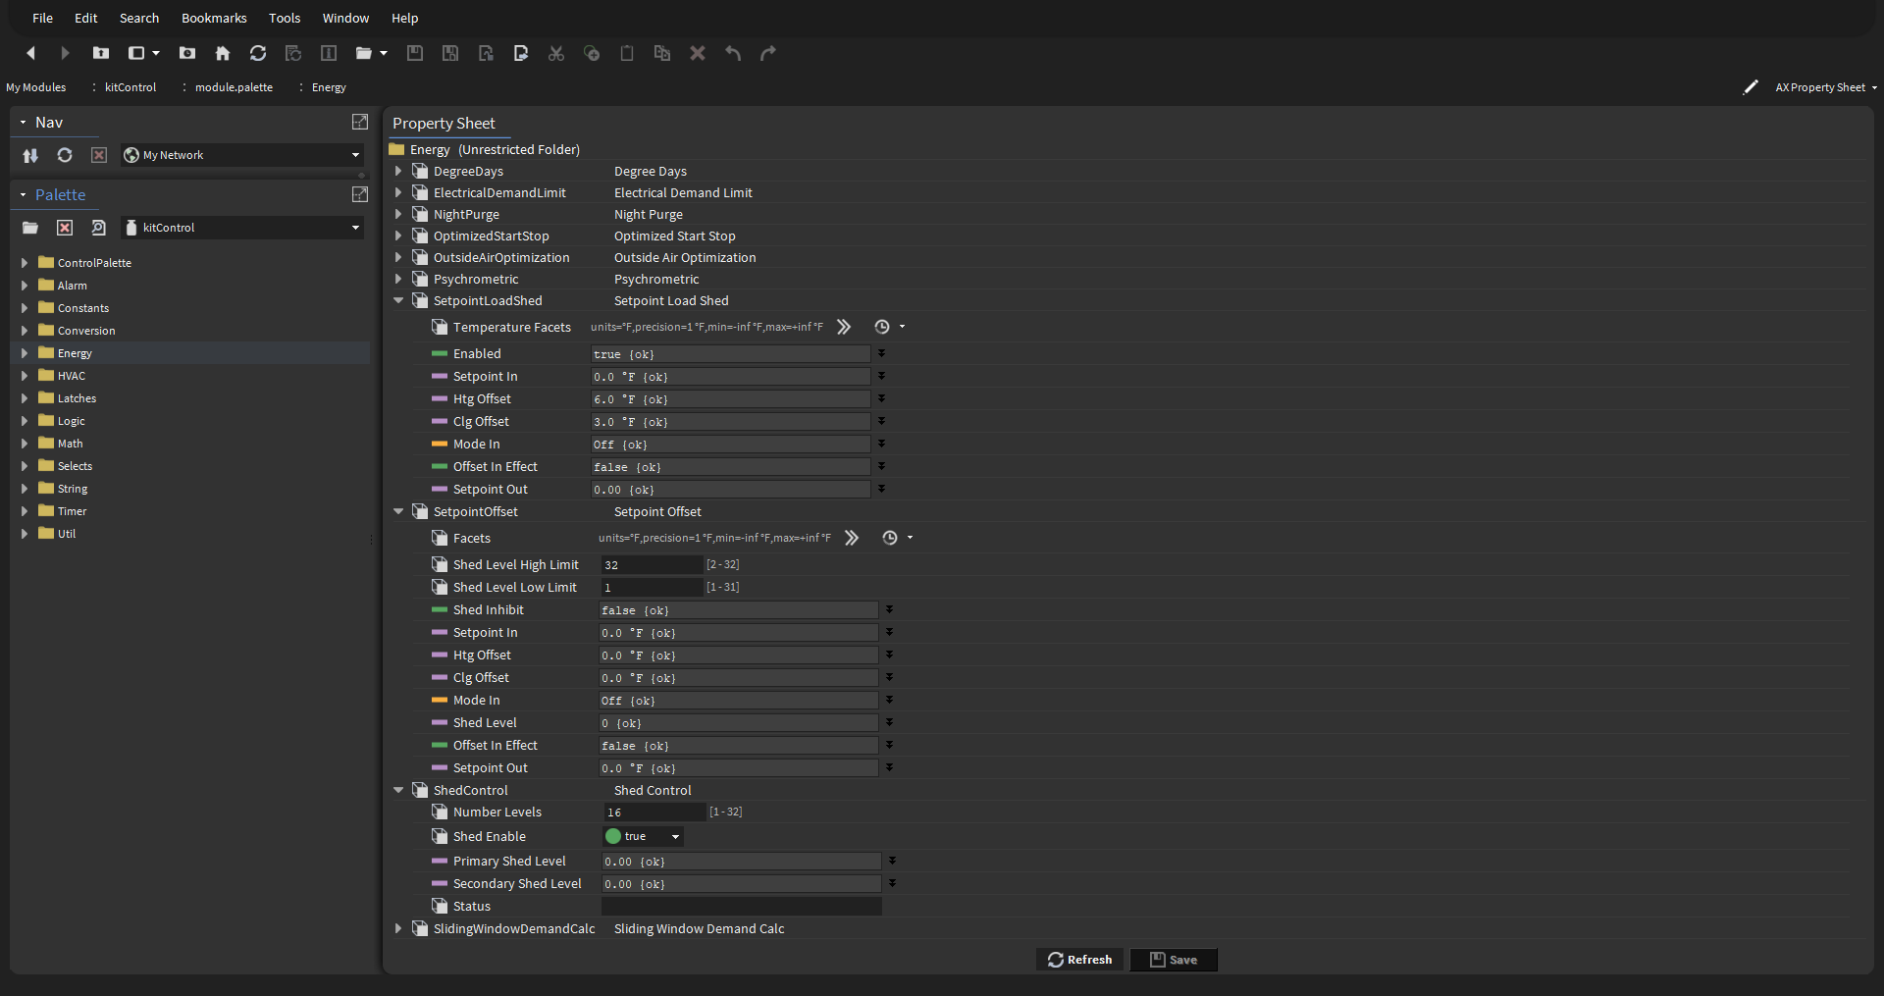Maximize the Nav side panel
The width and height of the screenshot is (1884, 996).
[360, 122]
